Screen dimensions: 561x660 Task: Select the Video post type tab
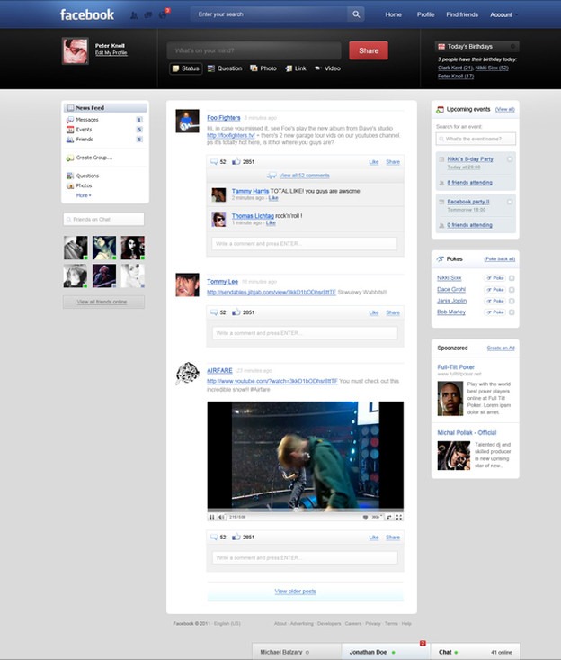tap(327, 68)
